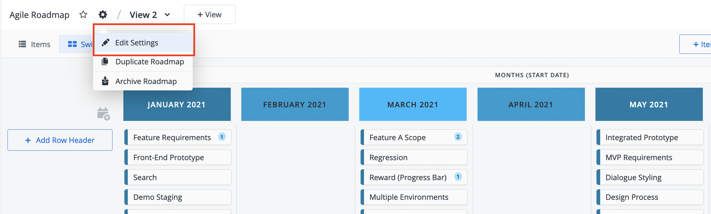Select the March 2021 column header

(413, 104)
